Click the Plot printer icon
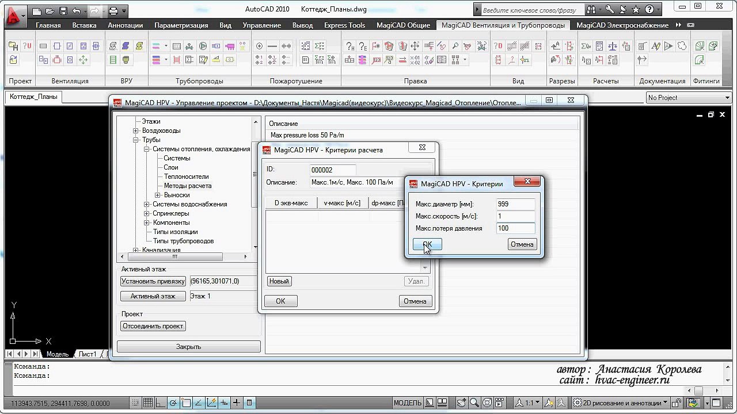Image resolution: width=737 pixels, height=414 pixels. pyautogui.click(x=113, y=11)
